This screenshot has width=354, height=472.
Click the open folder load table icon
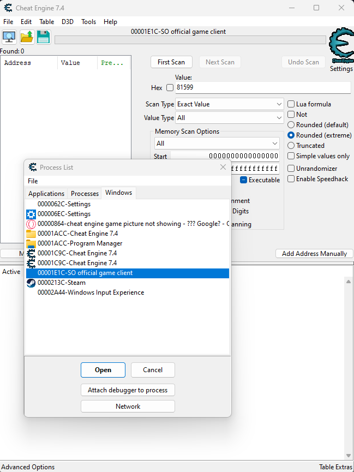tap(27, 37)
